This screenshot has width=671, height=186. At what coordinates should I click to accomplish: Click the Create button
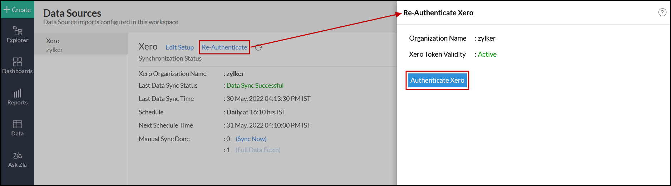pos(17,10)
